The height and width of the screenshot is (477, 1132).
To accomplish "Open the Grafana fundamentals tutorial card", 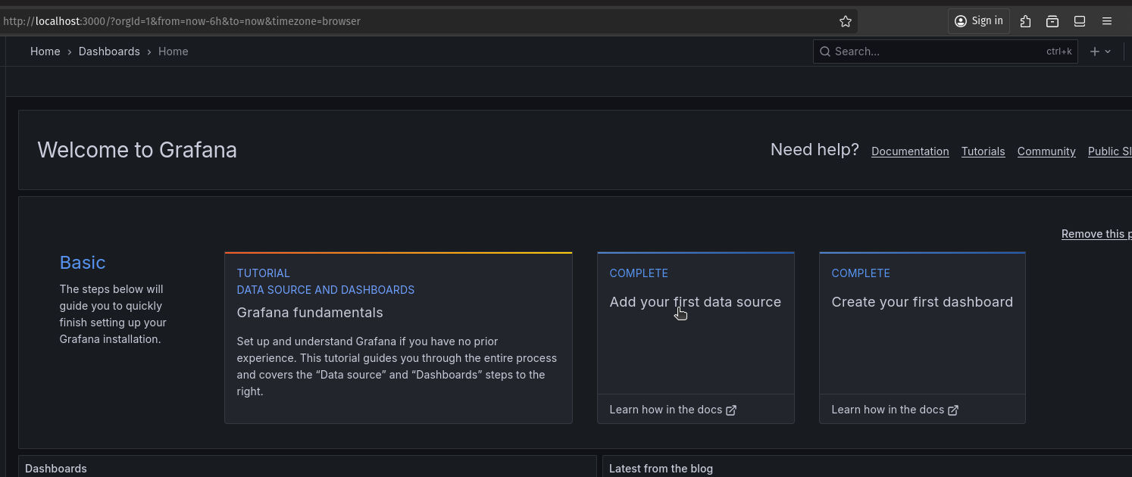I will click(399, 338).
